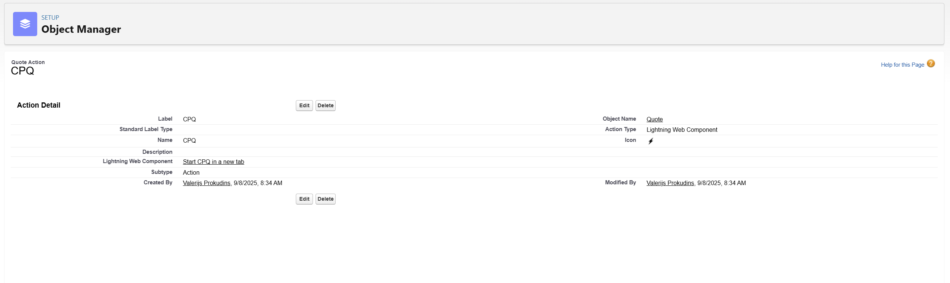Click the CPQ value beside Name
This screenshot has height=283, width=950.
point(189,140)
